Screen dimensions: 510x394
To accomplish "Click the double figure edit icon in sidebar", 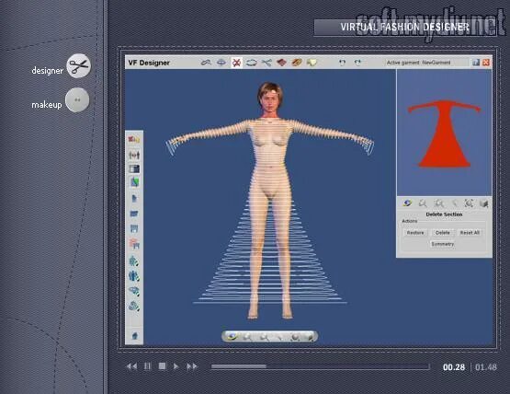I will click(x=134, y=276).
